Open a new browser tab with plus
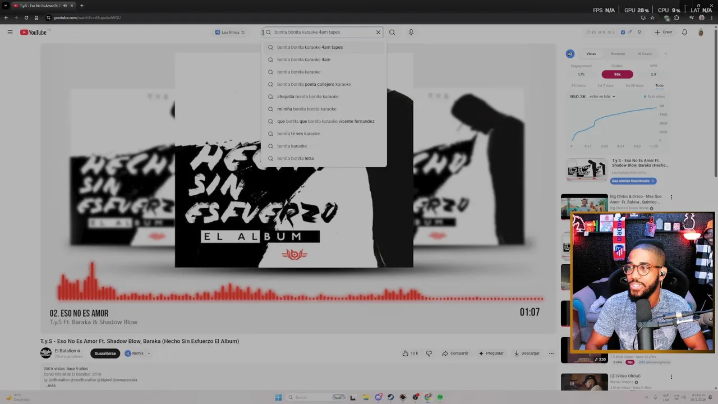The height and width of the screenshot is (404, 718). [81, 6]
